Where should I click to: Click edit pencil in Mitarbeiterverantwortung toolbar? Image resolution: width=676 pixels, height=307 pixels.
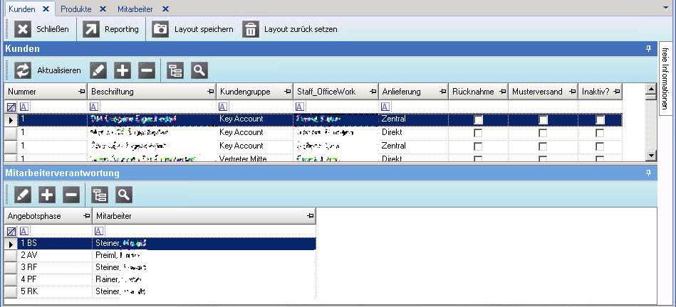pos(24,194)
